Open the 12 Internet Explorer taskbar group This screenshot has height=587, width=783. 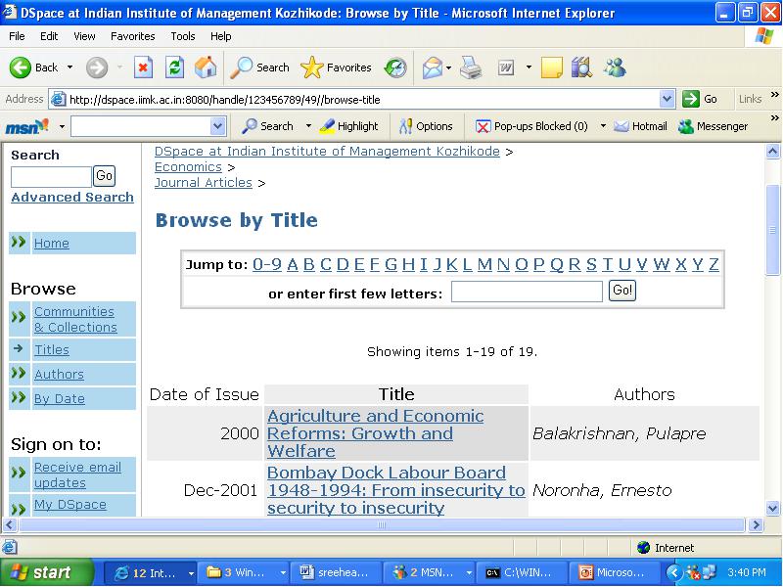pos(151,572)
